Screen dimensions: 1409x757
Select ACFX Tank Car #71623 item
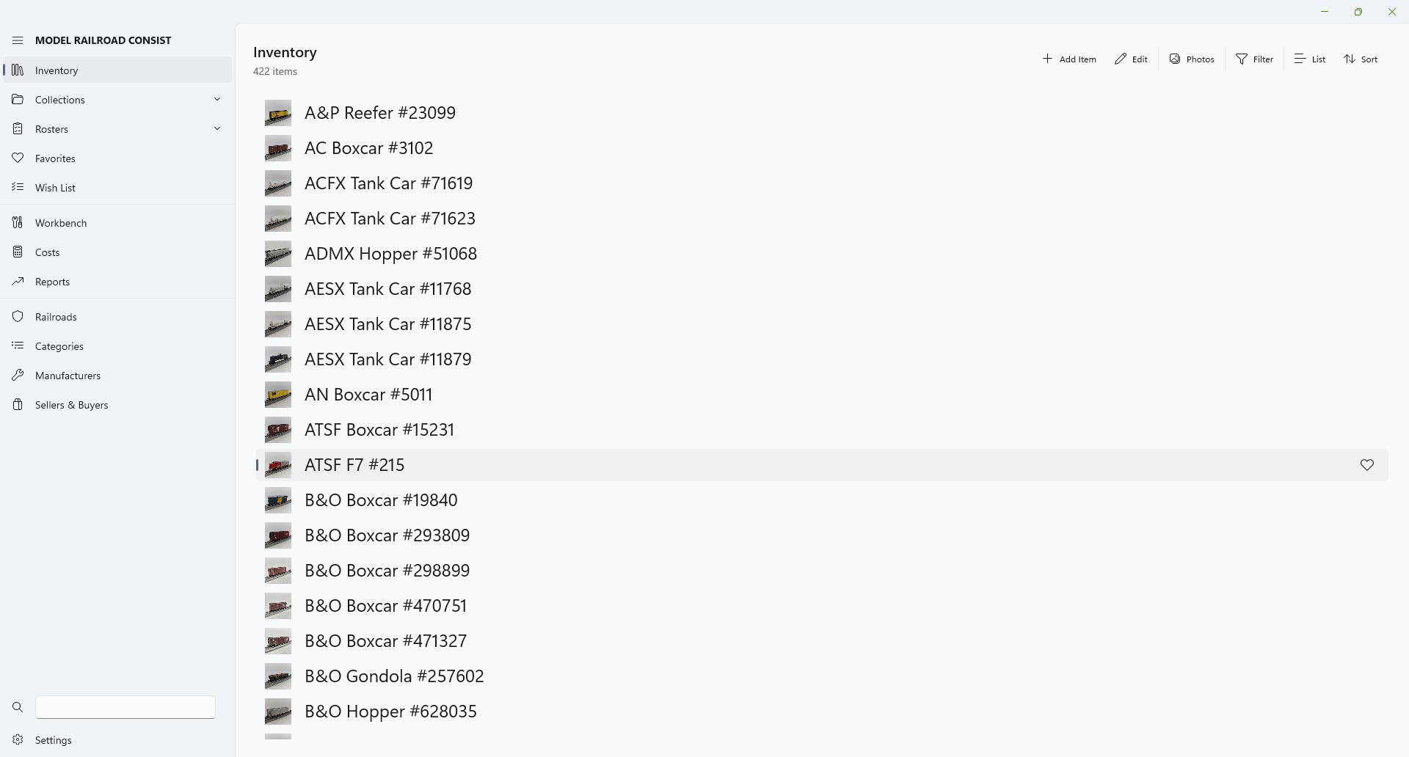tap(822, 219)
